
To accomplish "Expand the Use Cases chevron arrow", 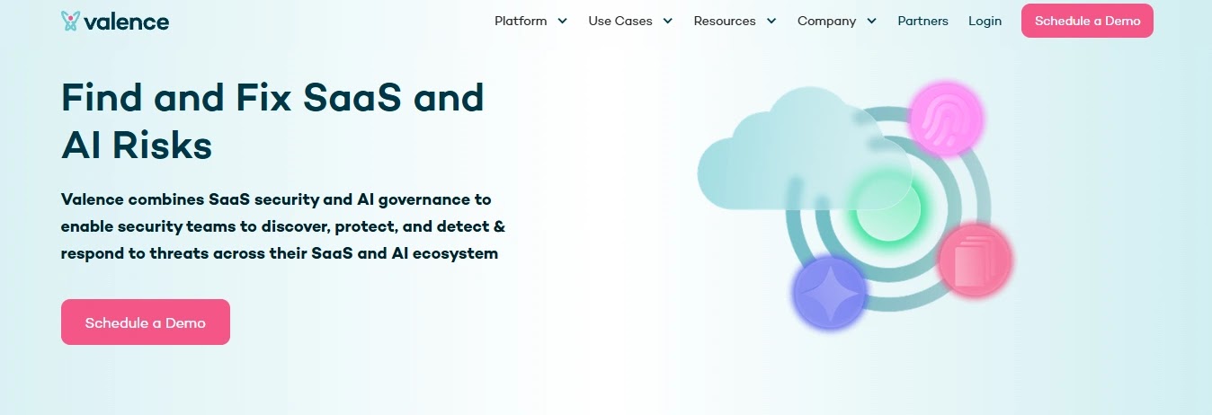I will 667,21.
